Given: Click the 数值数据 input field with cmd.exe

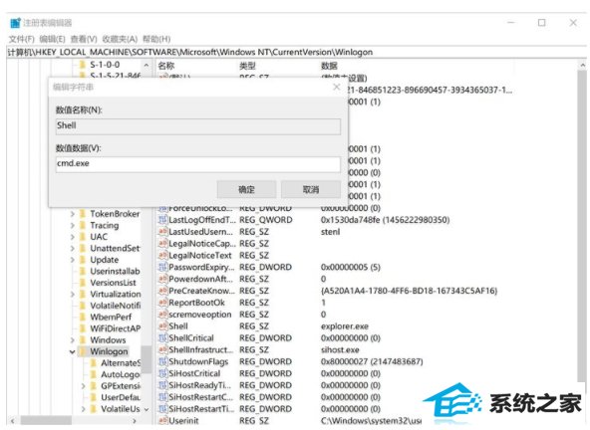Looking at the screenshot, I should tap(198, 164).
